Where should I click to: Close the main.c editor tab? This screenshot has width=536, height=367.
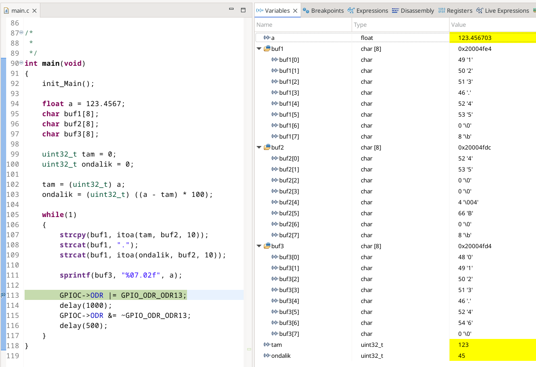(x=35, y=10)
